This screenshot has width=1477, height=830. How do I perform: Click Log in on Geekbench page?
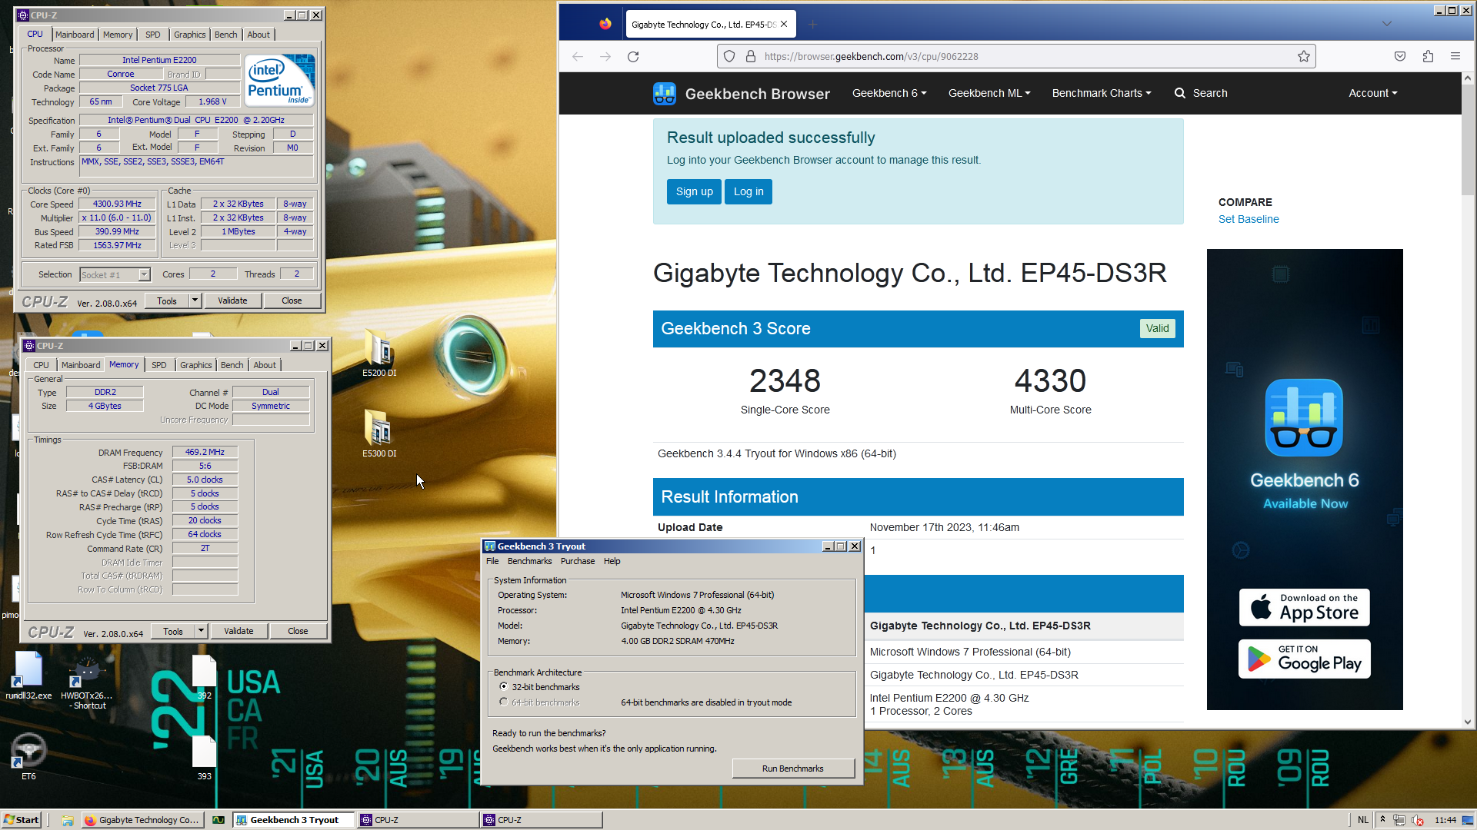click(749, 191)
